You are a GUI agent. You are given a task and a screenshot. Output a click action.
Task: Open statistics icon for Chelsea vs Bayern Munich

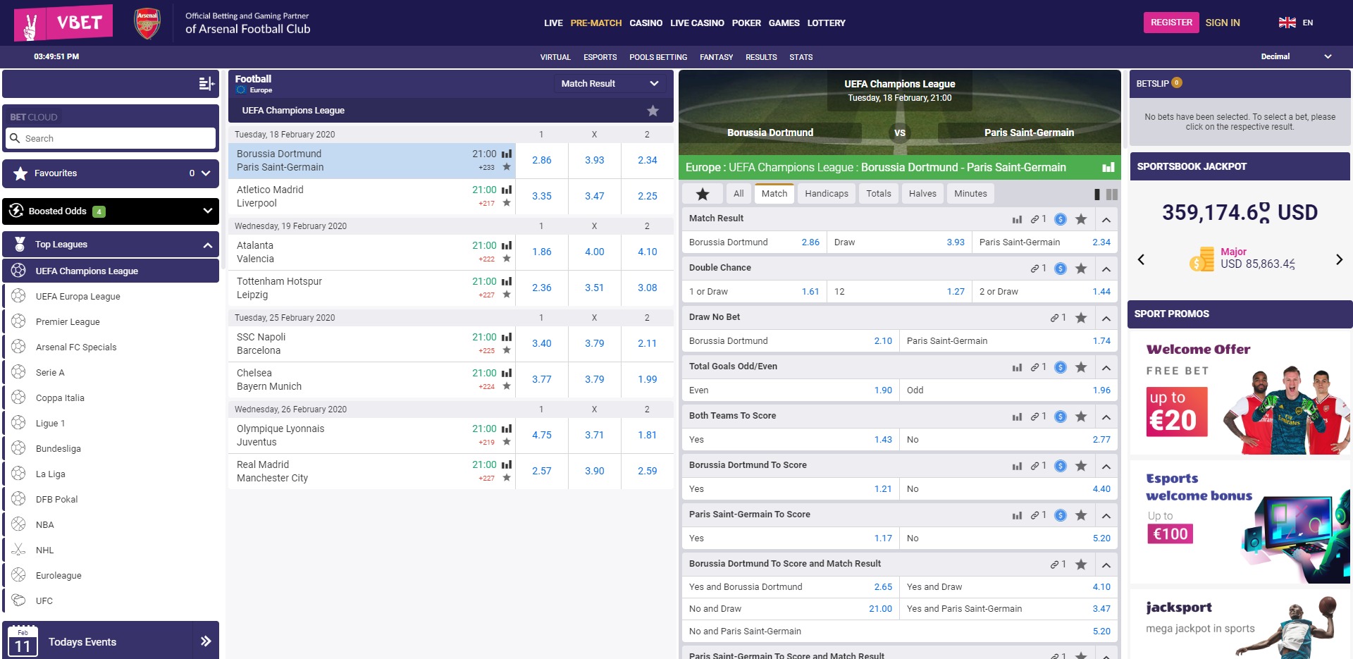[507, 373]
